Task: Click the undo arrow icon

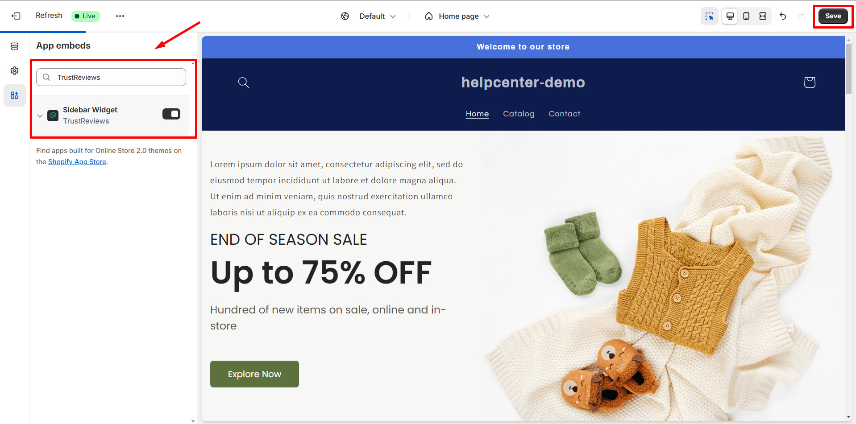Action: coord(783,16)
